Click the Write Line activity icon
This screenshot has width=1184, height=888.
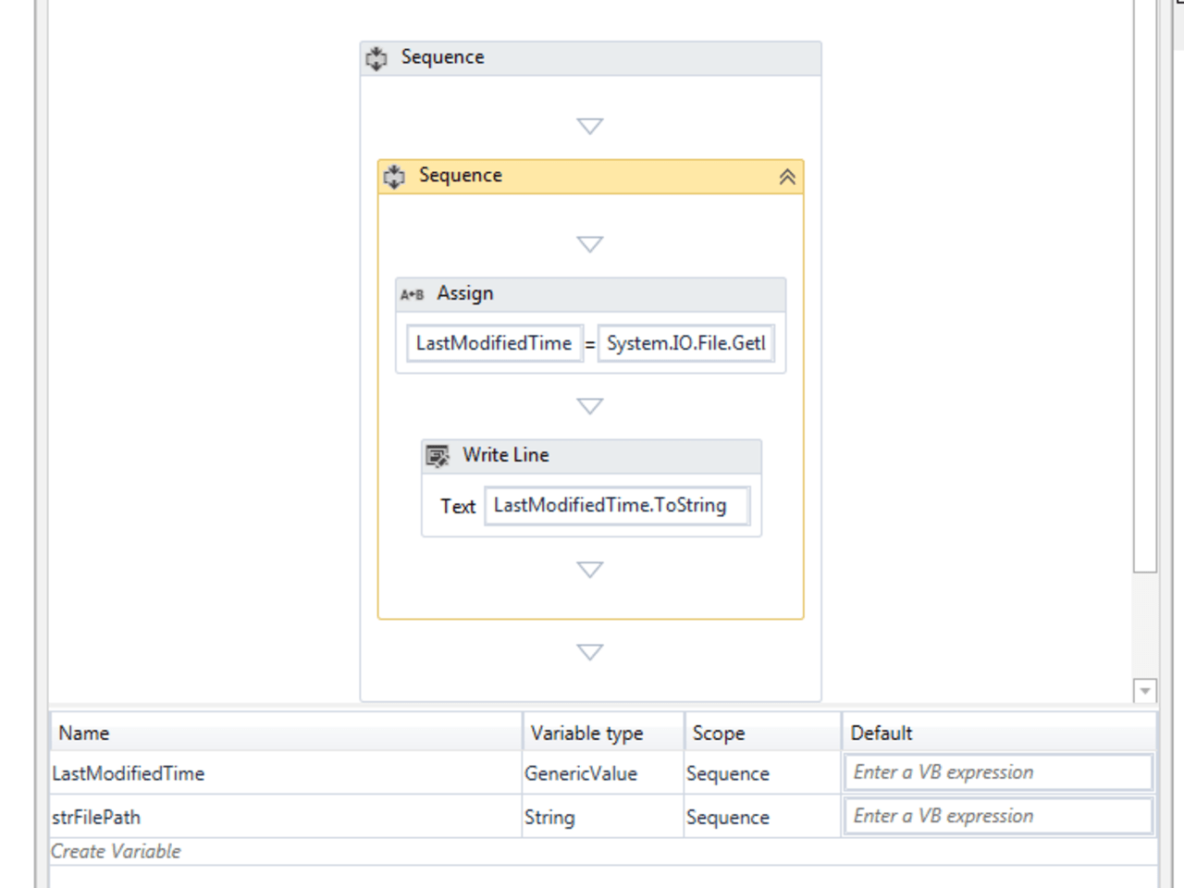coord(438,456)
